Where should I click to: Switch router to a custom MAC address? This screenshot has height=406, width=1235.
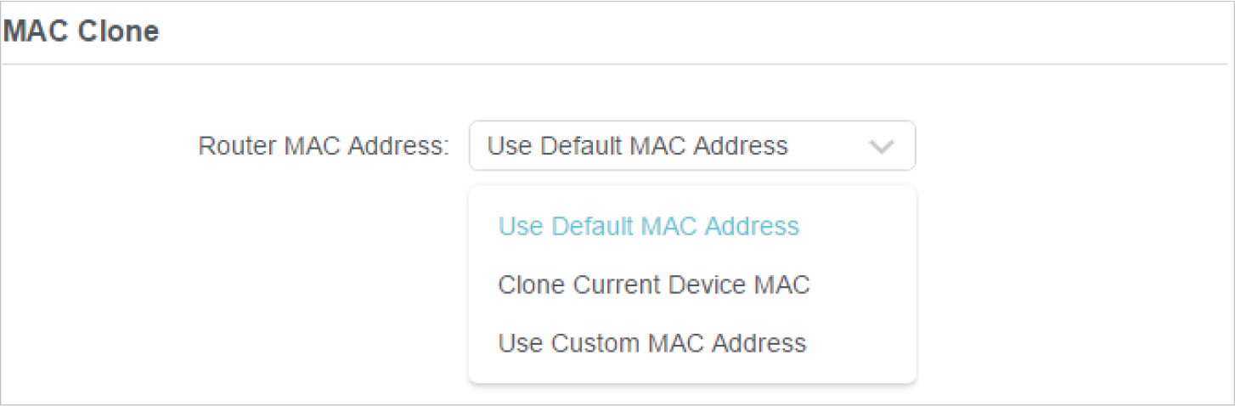(x=651, y=343)
